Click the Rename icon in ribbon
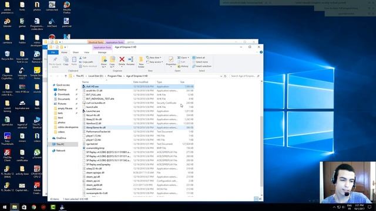 (x=130, y=59)
